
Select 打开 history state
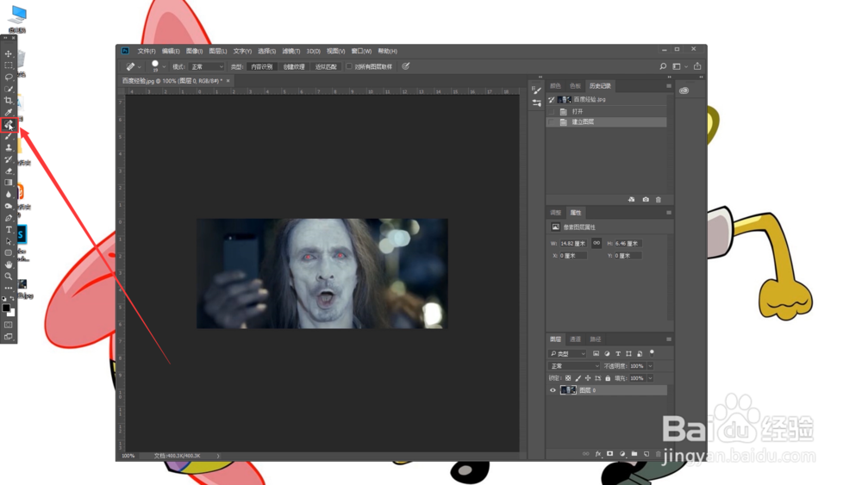point(606,111)
